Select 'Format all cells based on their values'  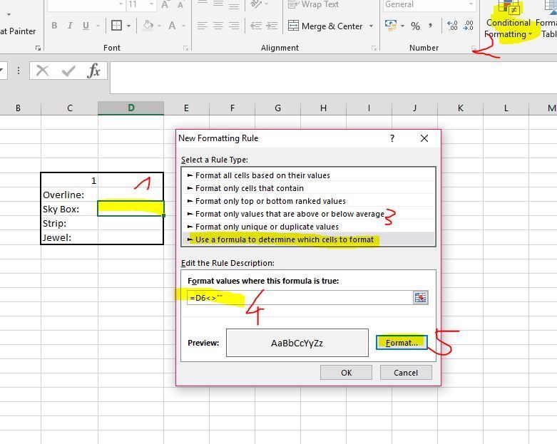(308, 175)
